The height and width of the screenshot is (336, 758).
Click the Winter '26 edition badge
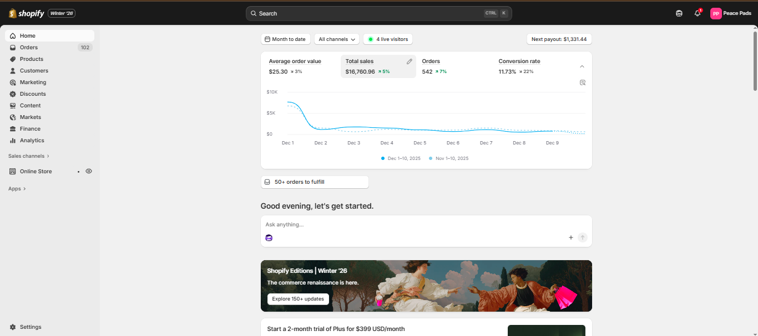(x=62, y=13)
